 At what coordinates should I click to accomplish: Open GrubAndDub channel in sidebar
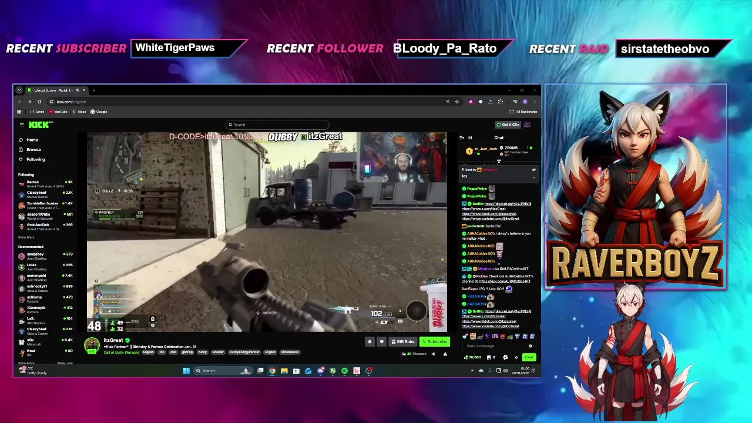(45, 226)
